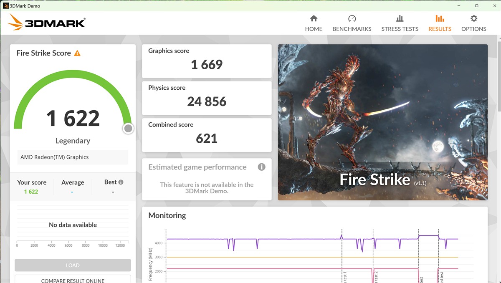Screen dimensions: 501x283
Task: Click the 3DMark logo in header
Action: 47,23
